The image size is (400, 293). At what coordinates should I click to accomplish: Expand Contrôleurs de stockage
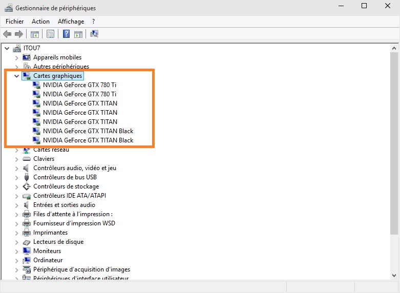(x=16, y=186)
